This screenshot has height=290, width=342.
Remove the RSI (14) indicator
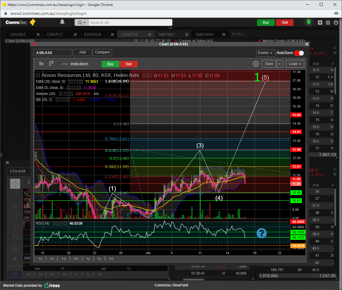coord(65,224)
